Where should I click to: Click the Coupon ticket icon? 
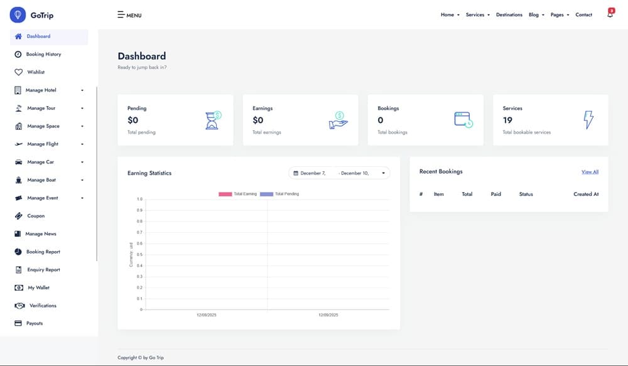(18, 216)
